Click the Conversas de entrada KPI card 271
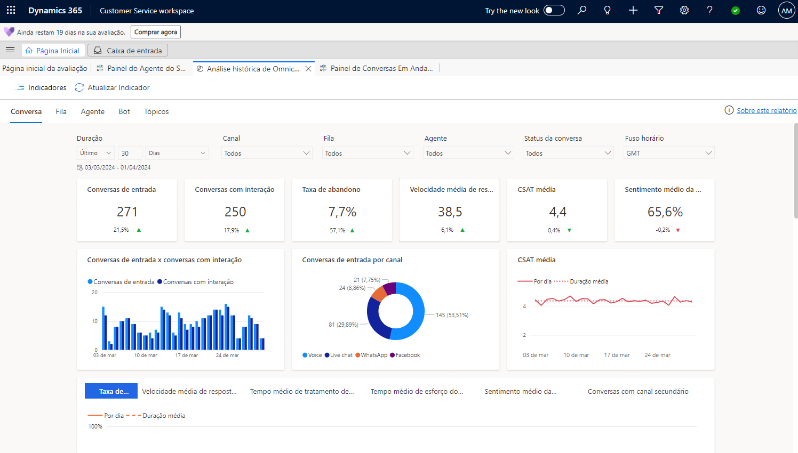This screenshot has height=453, width=798. click(x=127, y=210)
